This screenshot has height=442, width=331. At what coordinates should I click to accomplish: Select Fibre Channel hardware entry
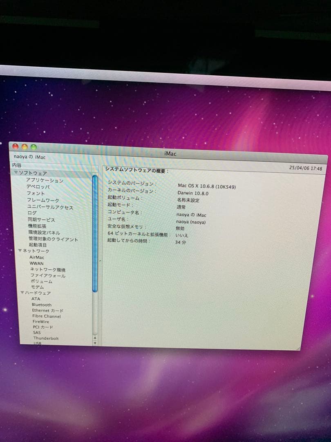click(46, 316)
